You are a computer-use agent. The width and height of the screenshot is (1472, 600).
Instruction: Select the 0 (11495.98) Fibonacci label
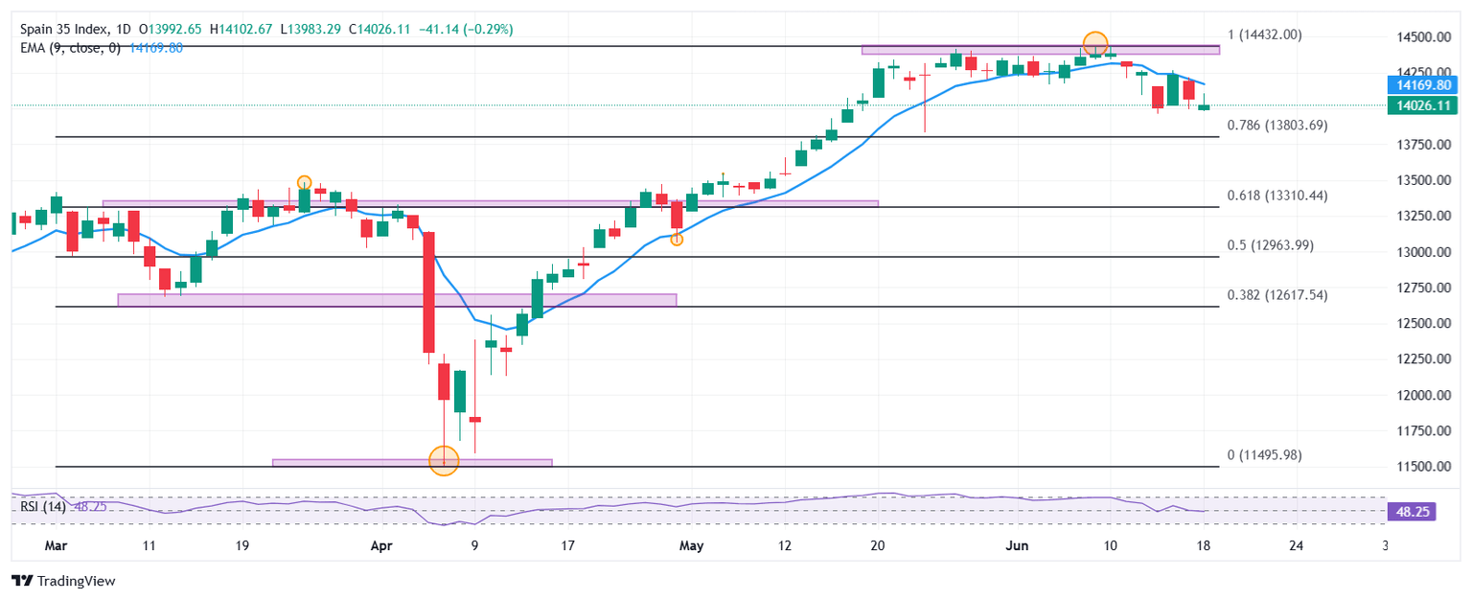click(x=1264, y=455)
